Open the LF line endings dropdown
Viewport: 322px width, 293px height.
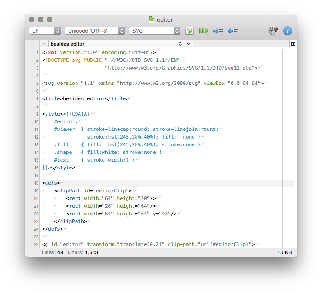tap(45, 31)
